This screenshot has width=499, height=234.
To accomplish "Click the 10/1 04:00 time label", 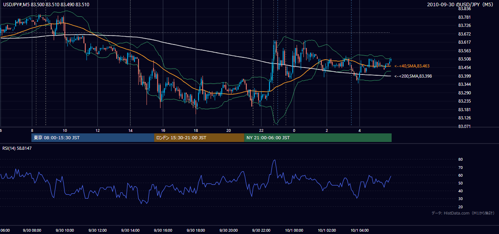I will pyautogui.click(x=360, y=230).
